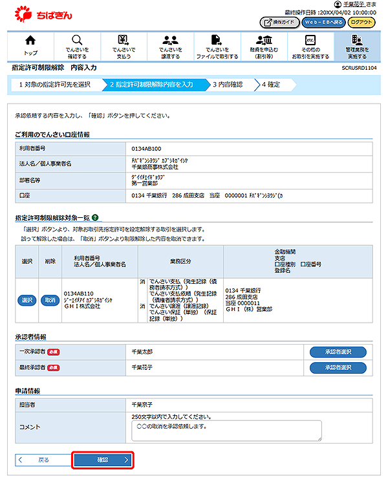Click 286 成田支店 in the table row

pos(241,297)
